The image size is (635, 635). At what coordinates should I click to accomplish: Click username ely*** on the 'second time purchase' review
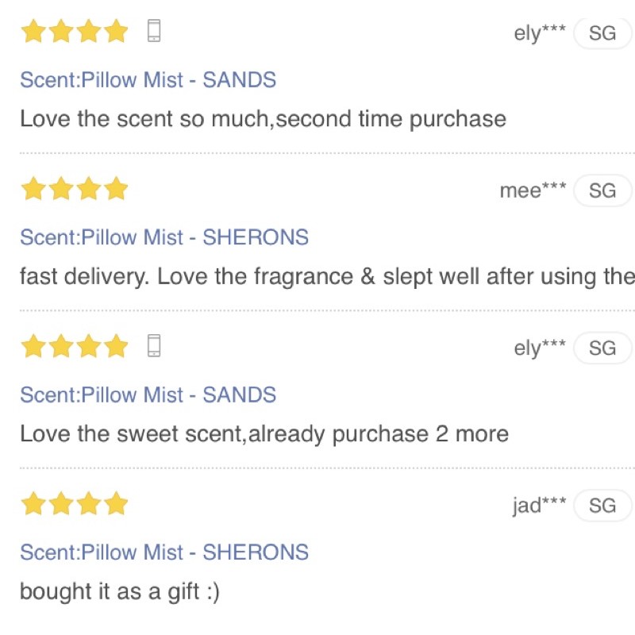point(540,33)
